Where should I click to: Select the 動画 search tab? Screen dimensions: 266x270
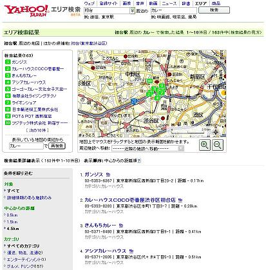tap(153, 3)
